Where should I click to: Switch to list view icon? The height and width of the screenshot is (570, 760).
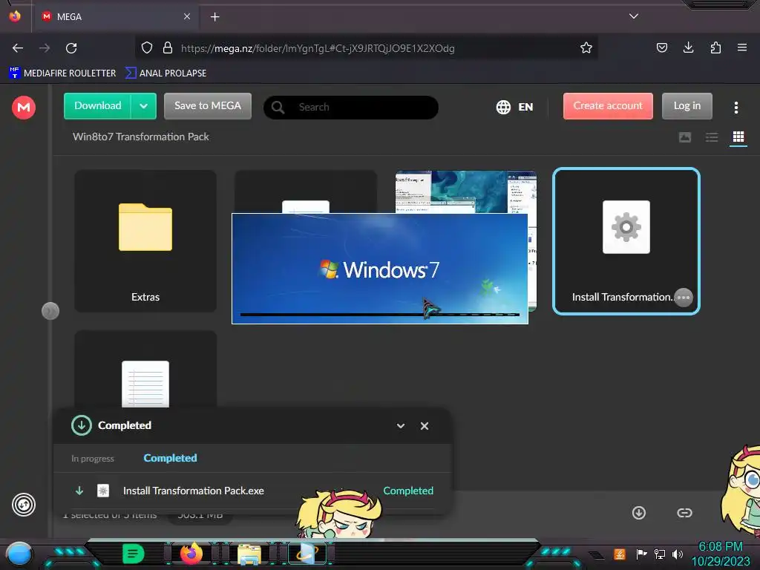pyautogui.click(x=712, y=137)
